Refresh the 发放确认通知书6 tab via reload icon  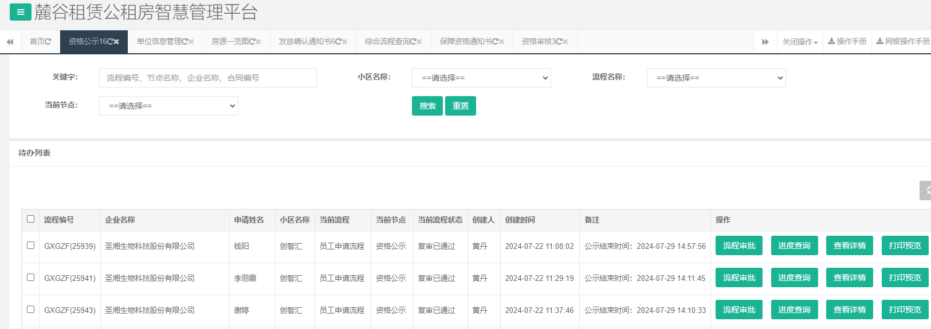click(338, 42)
